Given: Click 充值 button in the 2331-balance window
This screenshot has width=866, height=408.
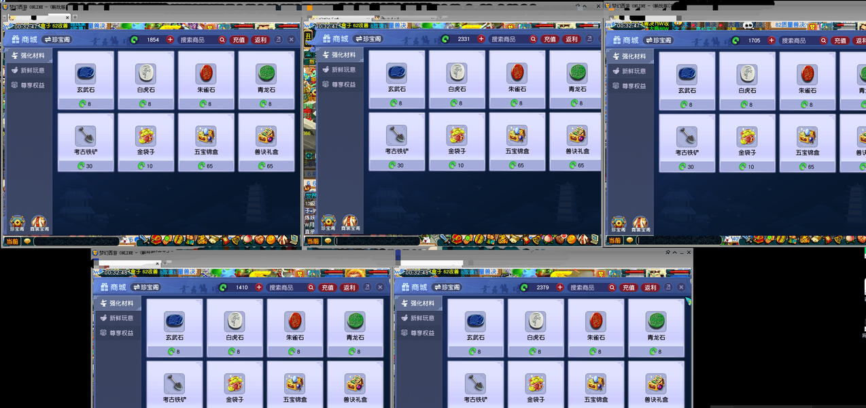Looking at the screenshot, I should 549,39.
